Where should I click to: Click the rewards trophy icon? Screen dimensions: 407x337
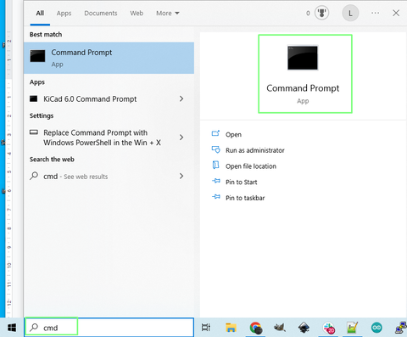coord(321,13)
